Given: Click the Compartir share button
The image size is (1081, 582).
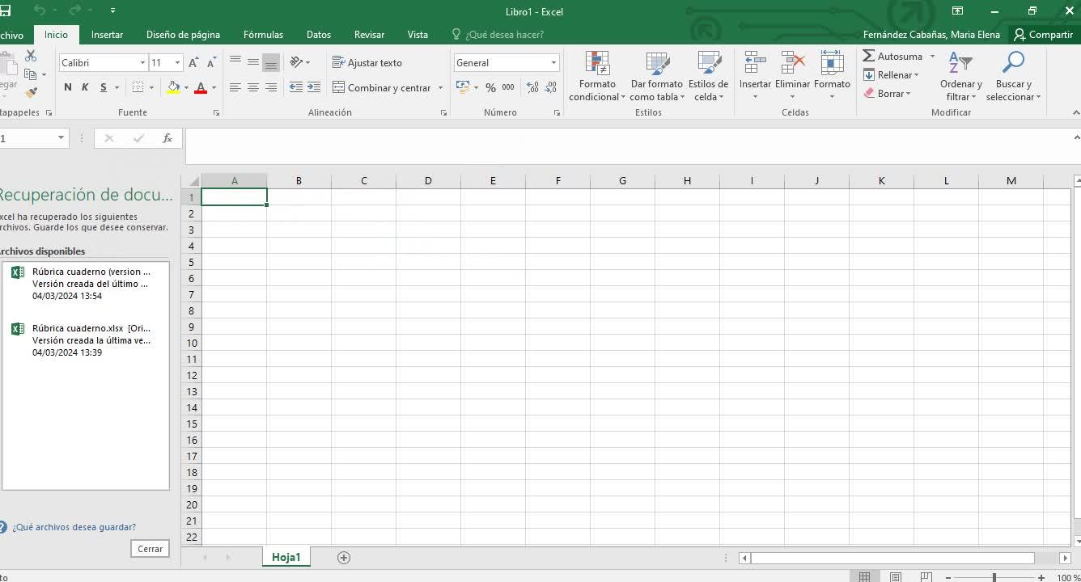Looking at the screenshot, I should point(1043,35).
